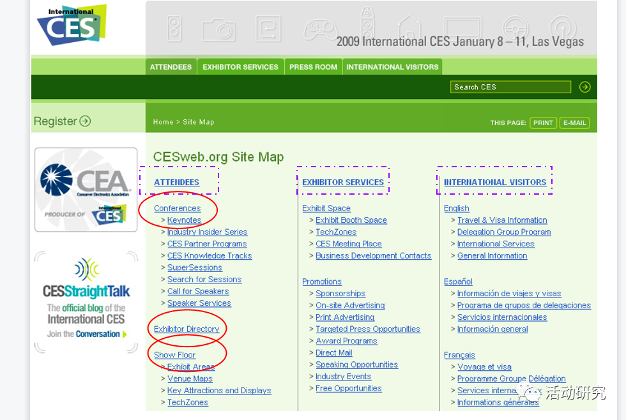Click the International CES logo
Viewport: 626px width, 420px height.
click(72, 25)
